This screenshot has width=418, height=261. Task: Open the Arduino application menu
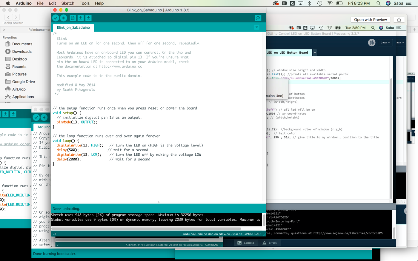click(x=24, y=3)
